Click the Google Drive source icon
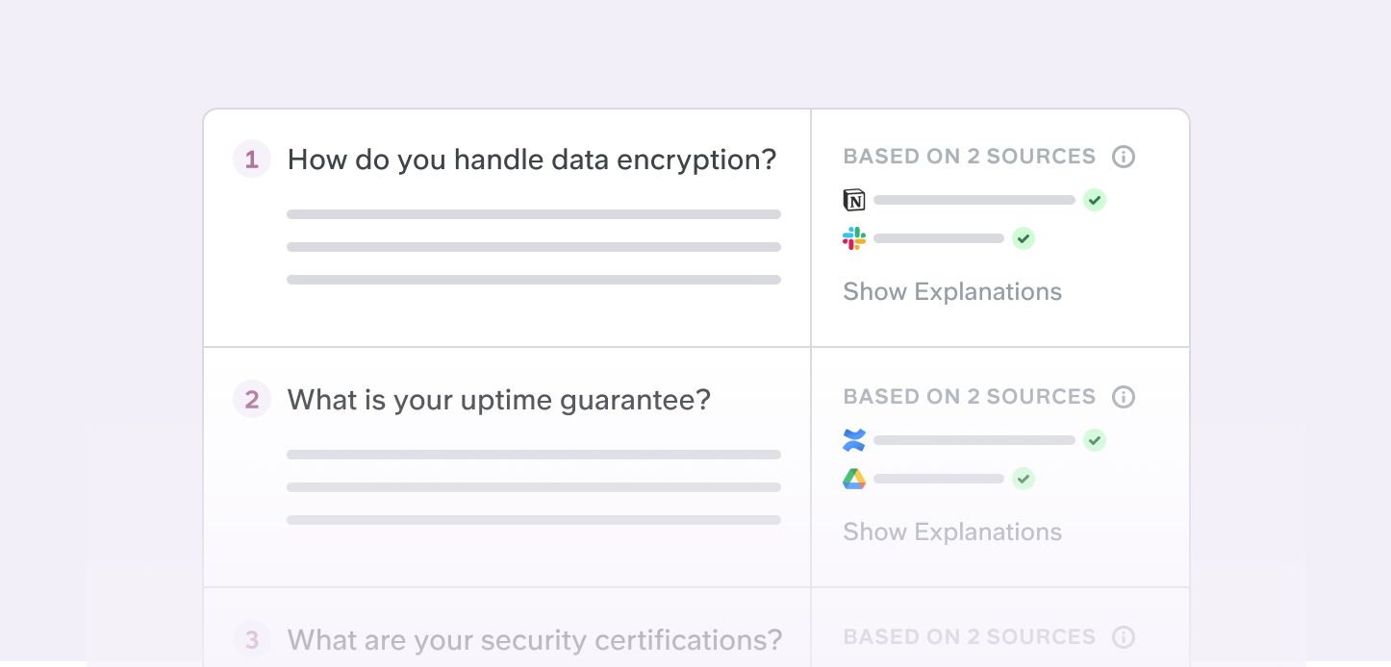 coord(854,479)
